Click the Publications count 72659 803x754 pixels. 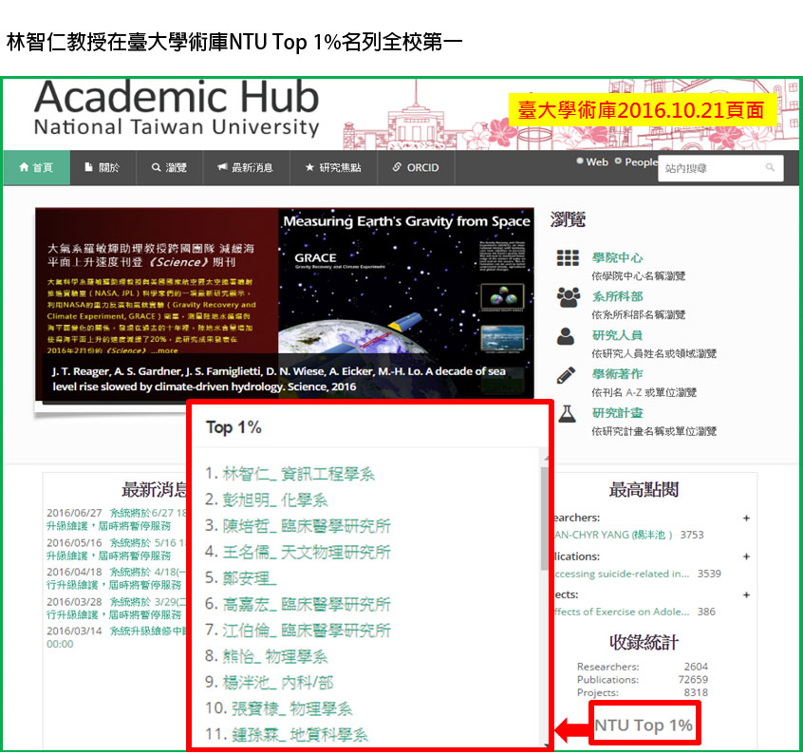(693, 680)
